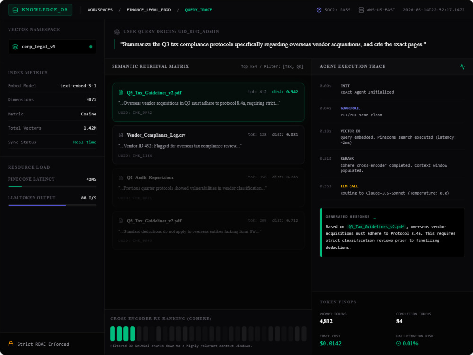Click the Vendor ID 492 snippet text

[180, 146]
